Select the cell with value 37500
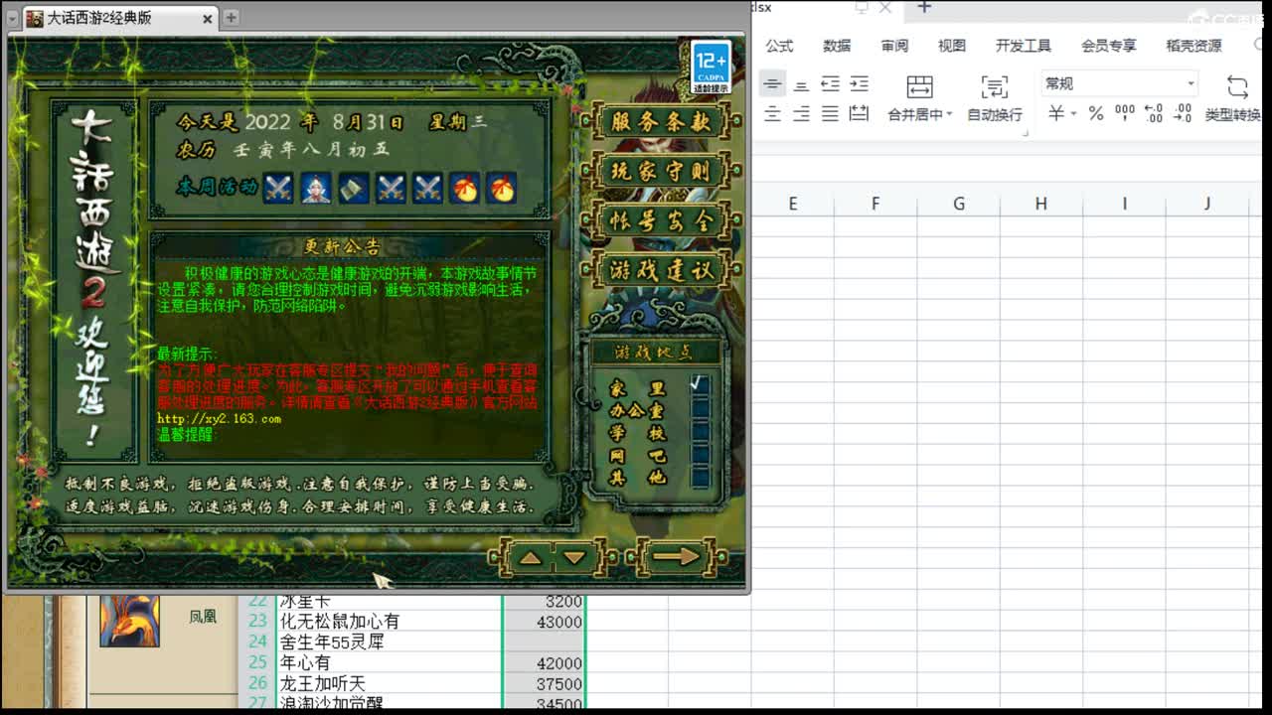The height and width of the screenshot is (715, 1272). pyautogui.click(x=545, y=683)
